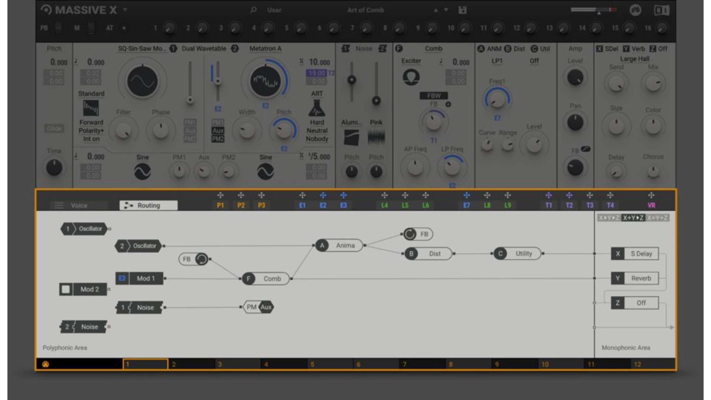Switch to the Routing tab

coord(148,205)
